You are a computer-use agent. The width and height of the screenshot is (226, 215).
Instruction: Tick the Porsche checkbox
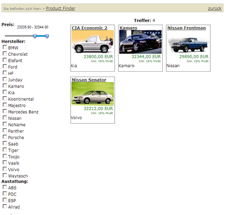pos(5,137)
